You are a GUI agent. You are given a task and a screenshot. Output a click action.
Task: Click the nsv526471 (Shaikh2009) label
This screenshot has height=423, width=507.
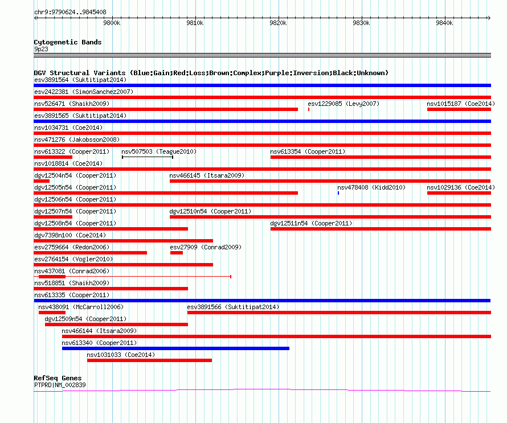pos(72,104)
